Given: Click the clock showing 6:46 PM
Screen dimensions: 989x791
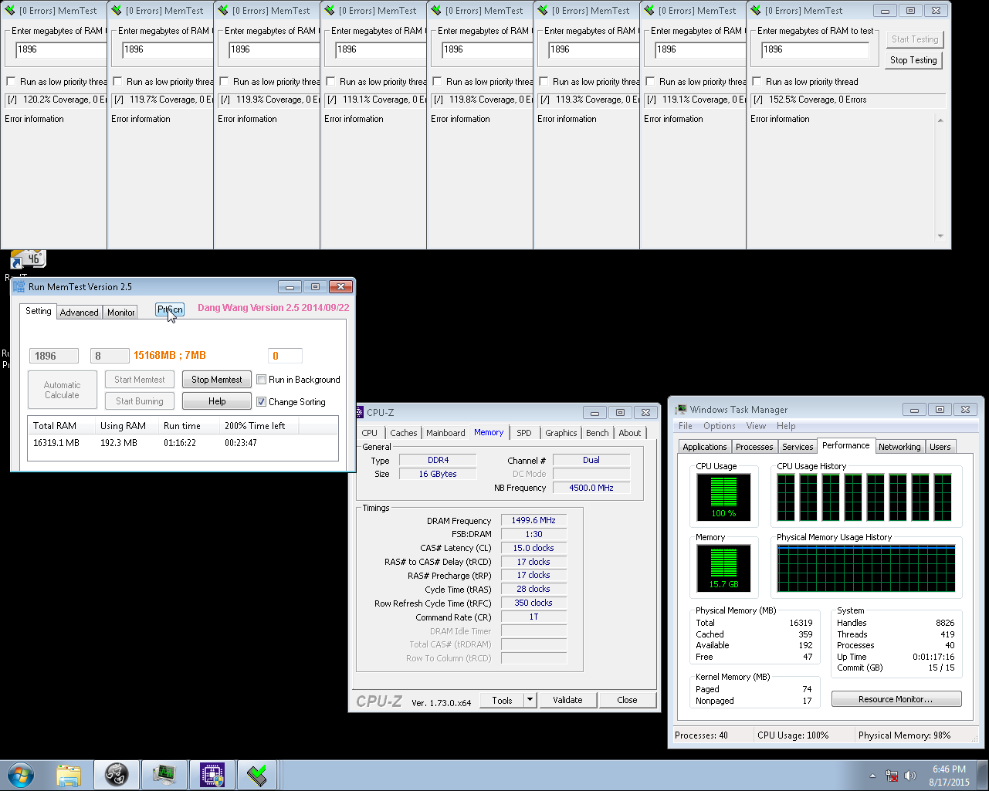Looking at the screenshot, I should click(949, 776).
